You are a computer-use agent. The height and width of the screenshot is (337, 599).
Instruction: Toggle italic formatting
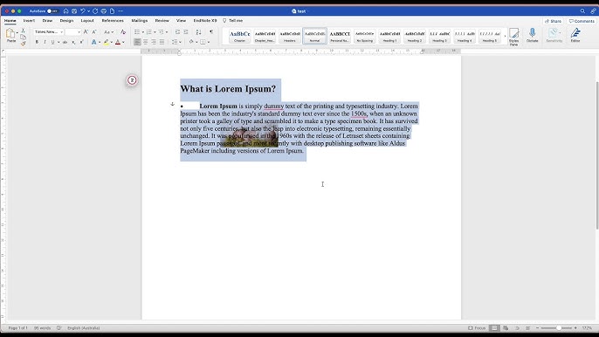[45, 42]
